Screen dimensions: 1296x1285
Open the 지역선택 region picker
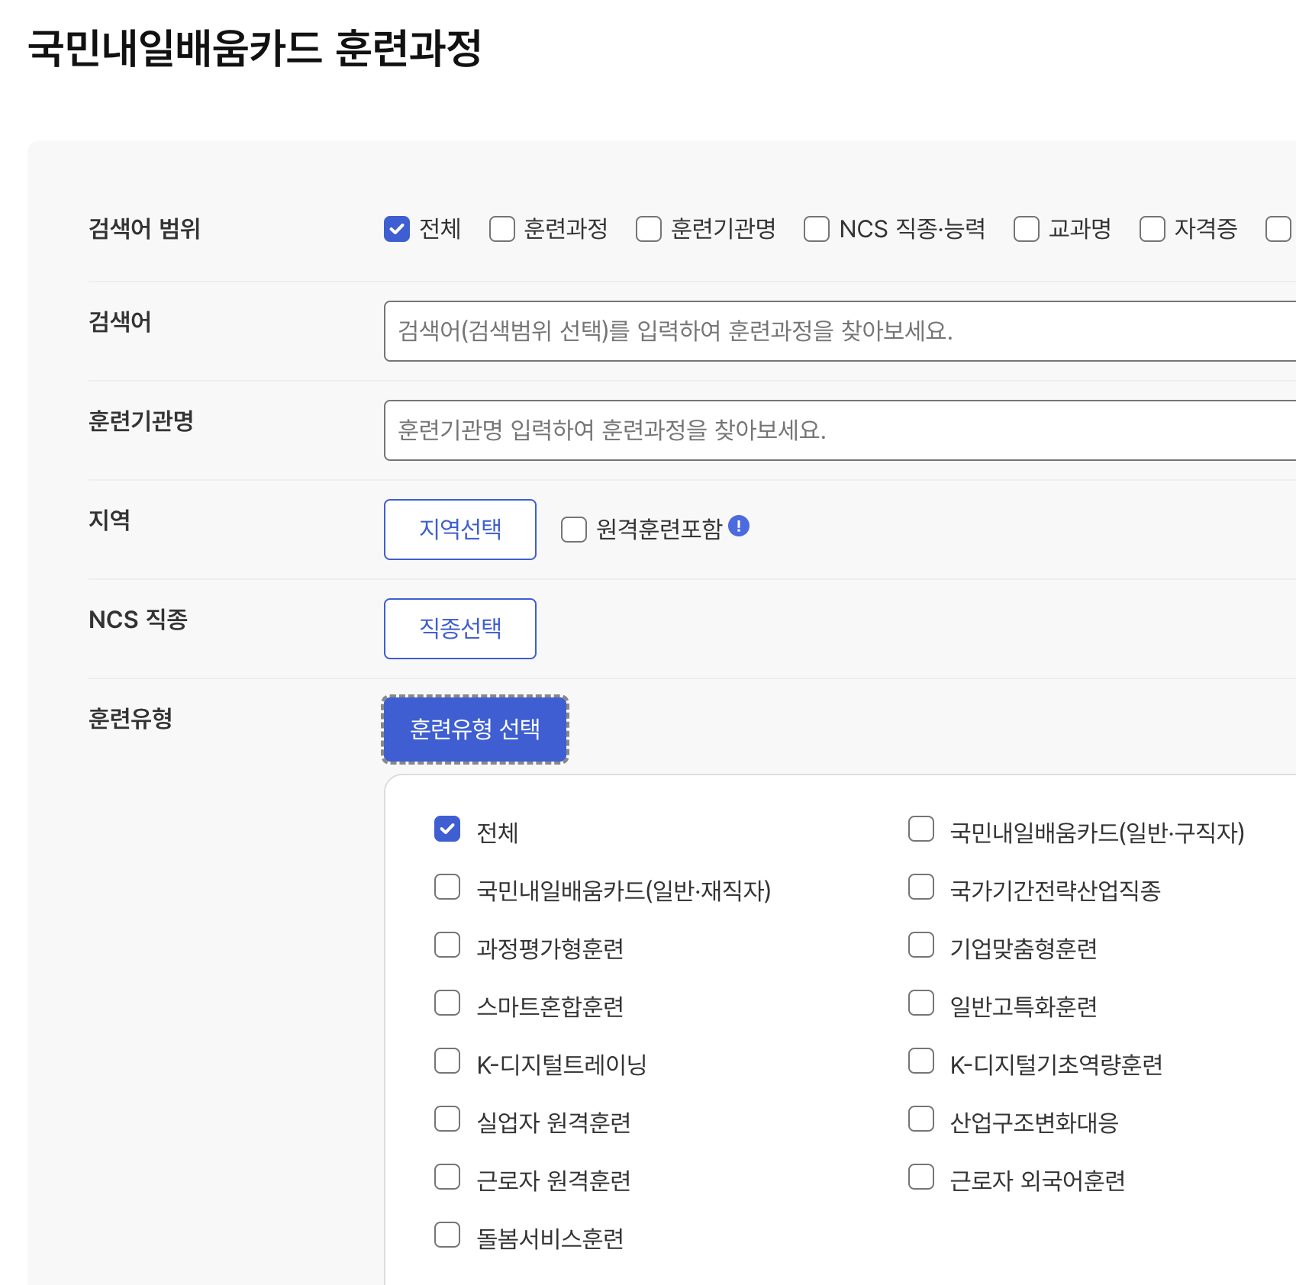pos(460,530)
